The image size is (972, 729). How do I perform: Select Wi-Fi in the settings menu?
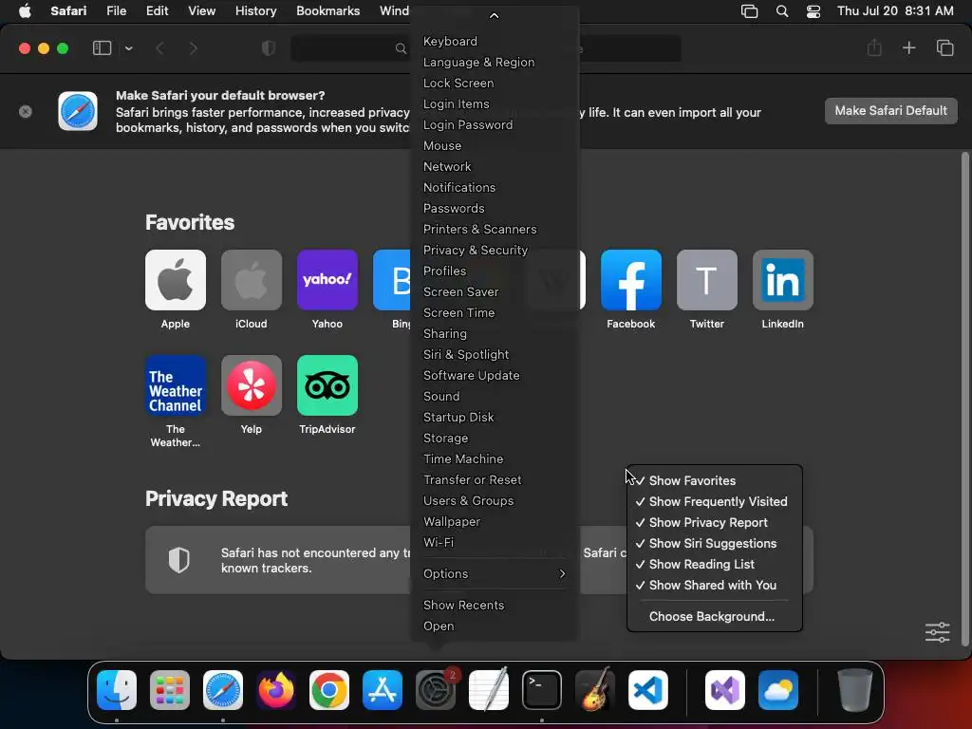(x=494, y=542)
